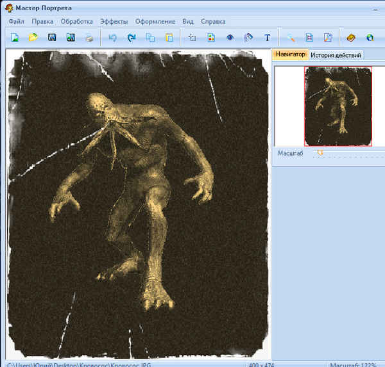The image size is (385, 367).
Task: Click the navigator preview thumbnail
Action: (338, 106)
